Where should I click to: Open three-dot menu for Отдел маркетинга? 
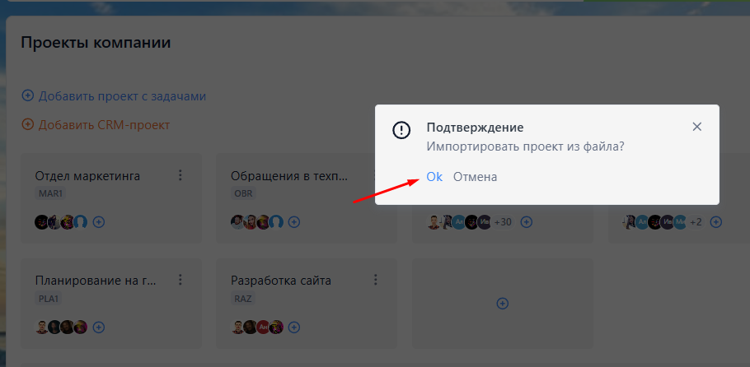click(x=180, y=175)
